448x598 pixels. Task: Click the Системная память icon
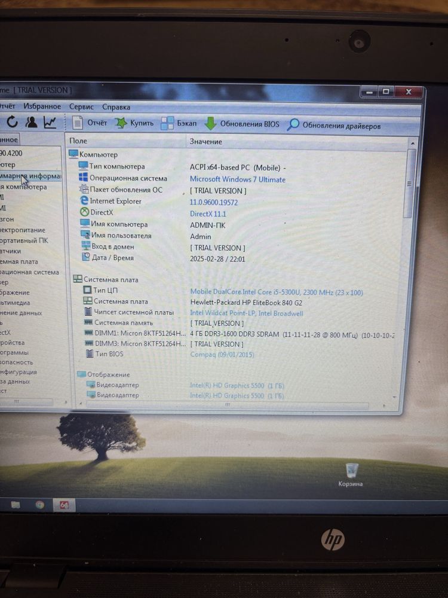click(x=89, y=323)
